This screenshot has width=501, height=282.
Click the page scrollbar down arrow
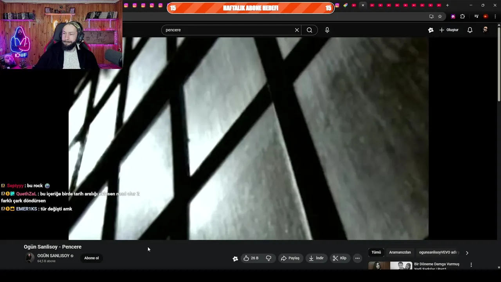pyautogui.click(x=499, y=268)
